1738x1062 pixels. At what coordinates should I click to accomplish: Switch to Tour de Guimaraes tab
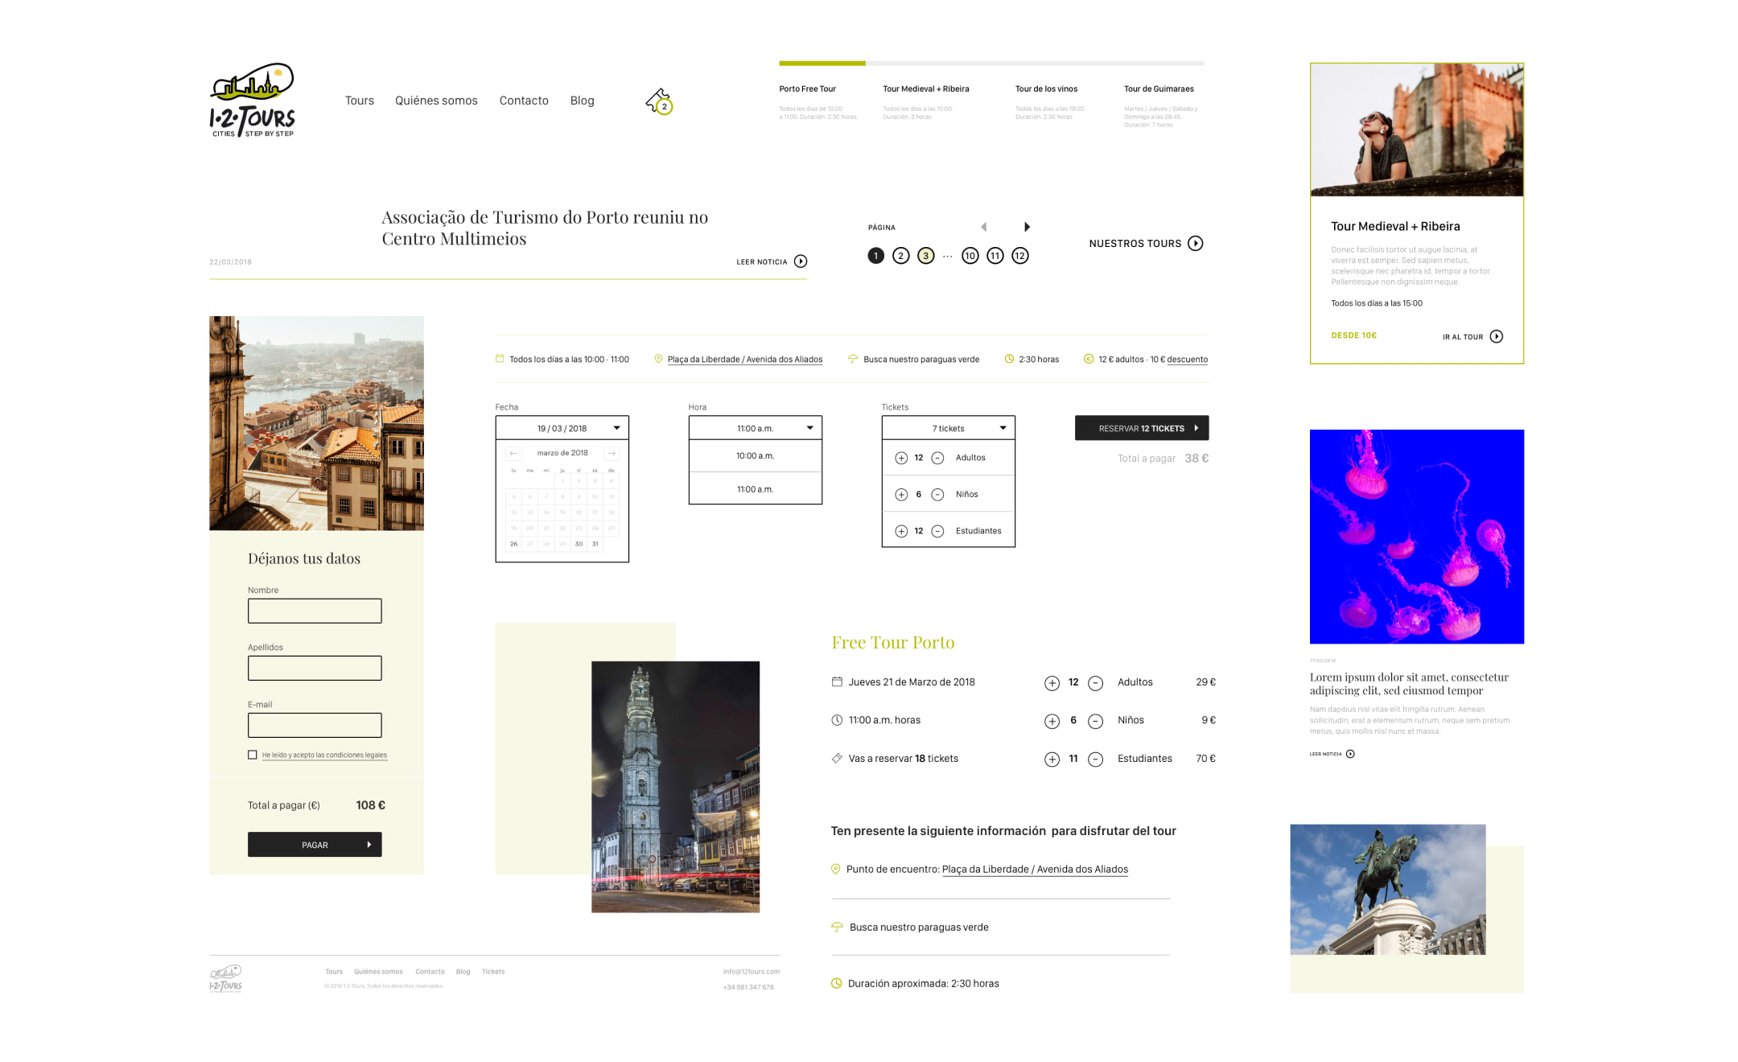click(x=1159, y=89)
